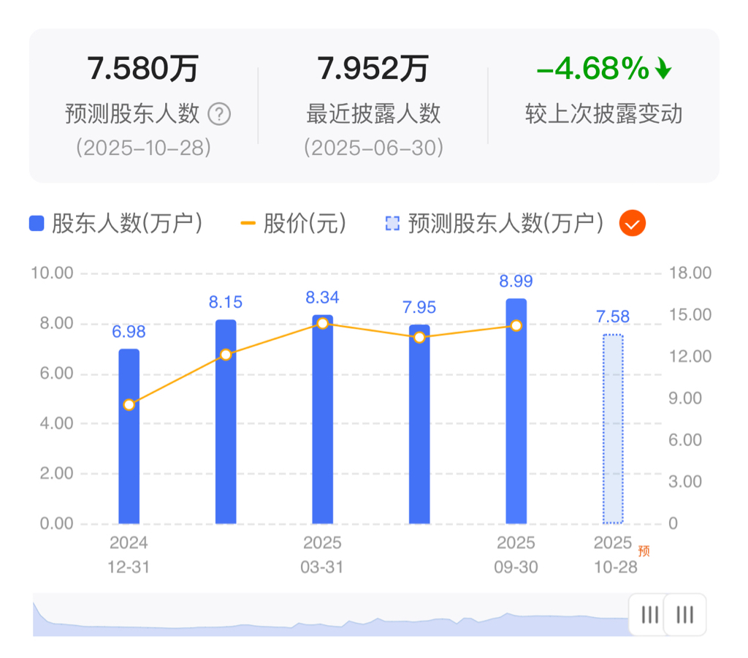Click the dashed 预测股东人数 legend icon

click(392, 223)
